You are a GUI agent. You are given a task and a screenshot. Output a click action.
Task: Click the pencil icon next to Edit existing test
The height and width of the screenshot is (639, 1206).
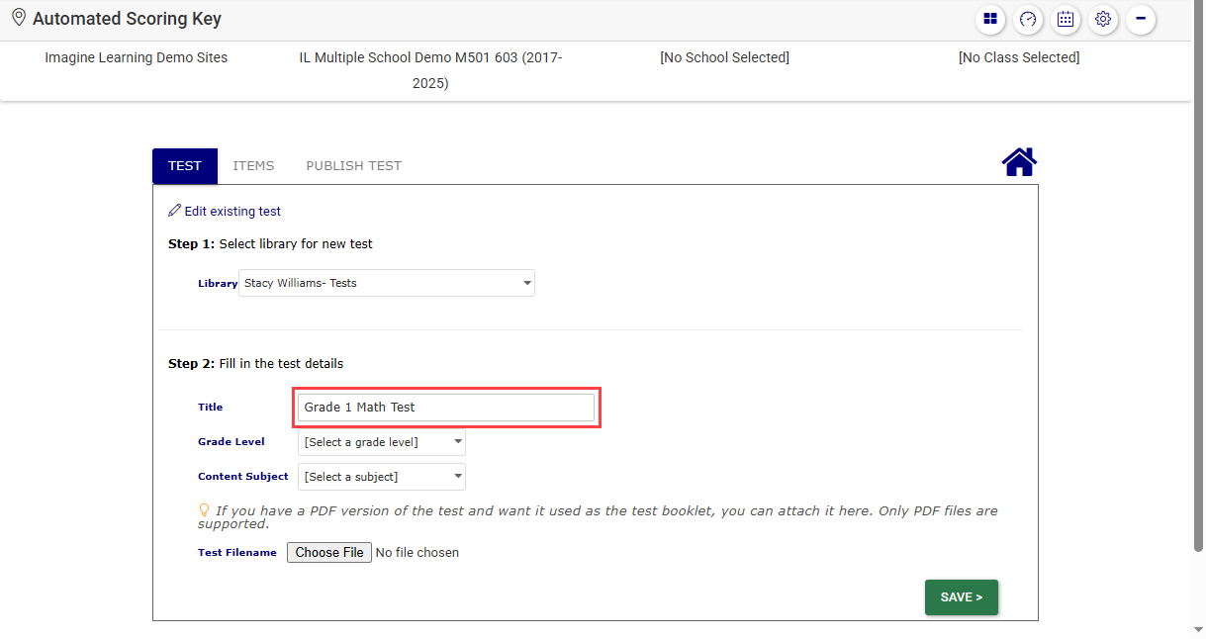[175, 211]
